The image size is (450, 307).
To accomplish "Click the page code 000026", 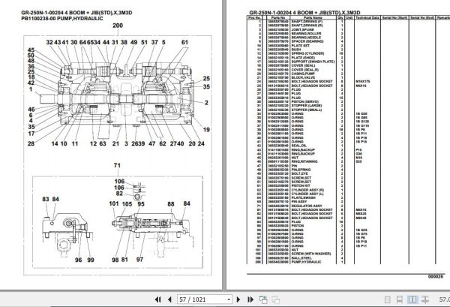I will [x=435, y=276].
